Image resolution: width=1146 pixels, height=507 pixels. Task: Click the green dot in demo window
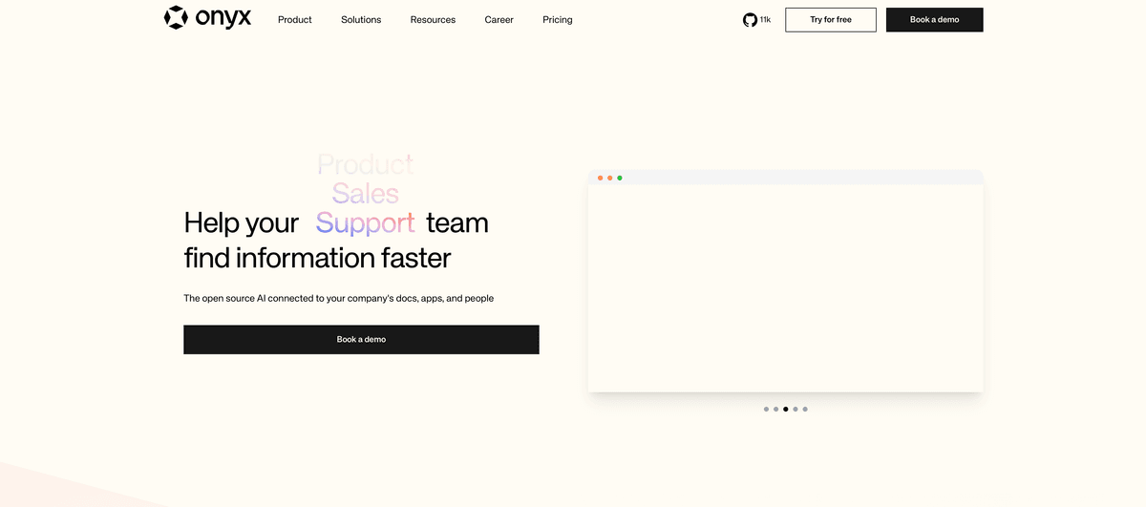pos(620,178)
